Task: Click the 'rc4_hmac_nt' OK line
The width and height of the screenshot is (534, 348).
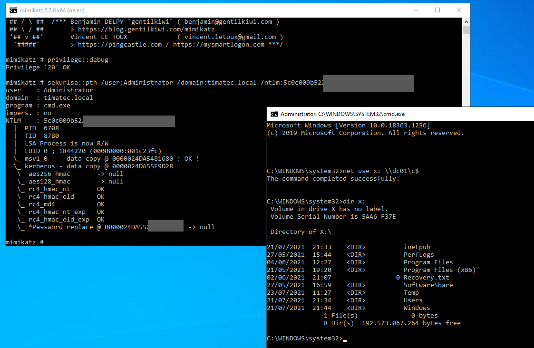Action: click(60, 189)
